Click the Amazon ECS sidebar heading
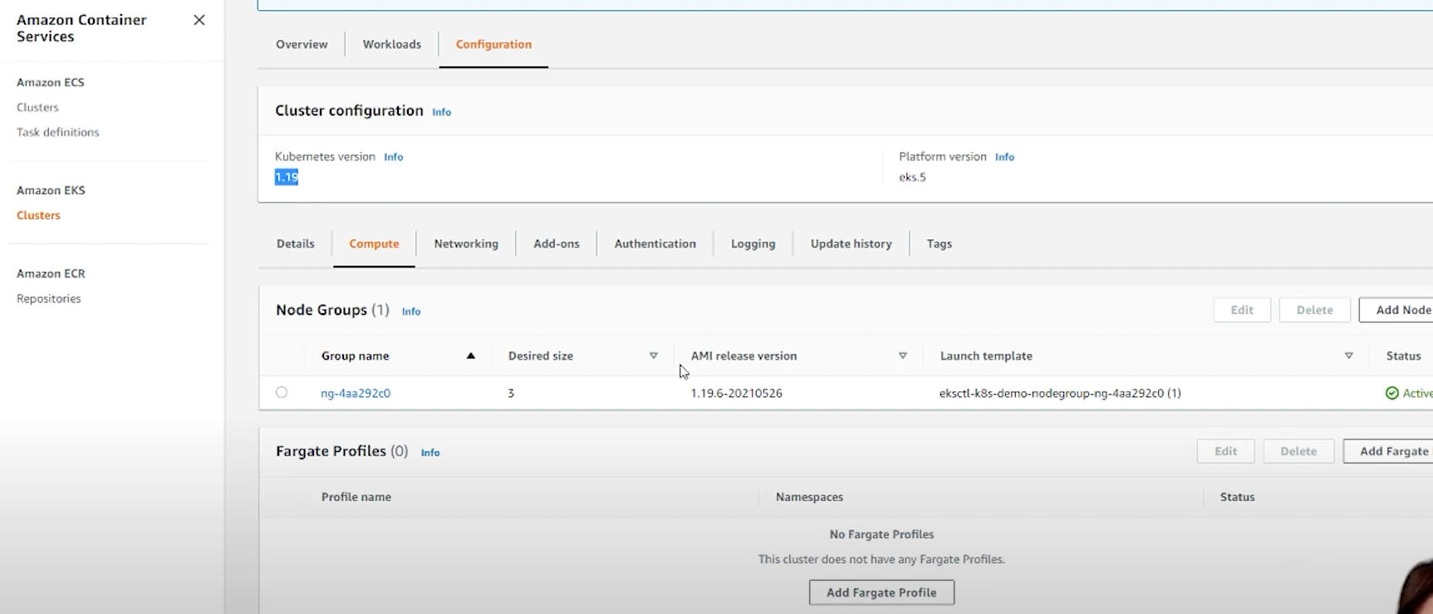Image resolution: width=1433 pixels, height=614 pixels. (51, 82)
